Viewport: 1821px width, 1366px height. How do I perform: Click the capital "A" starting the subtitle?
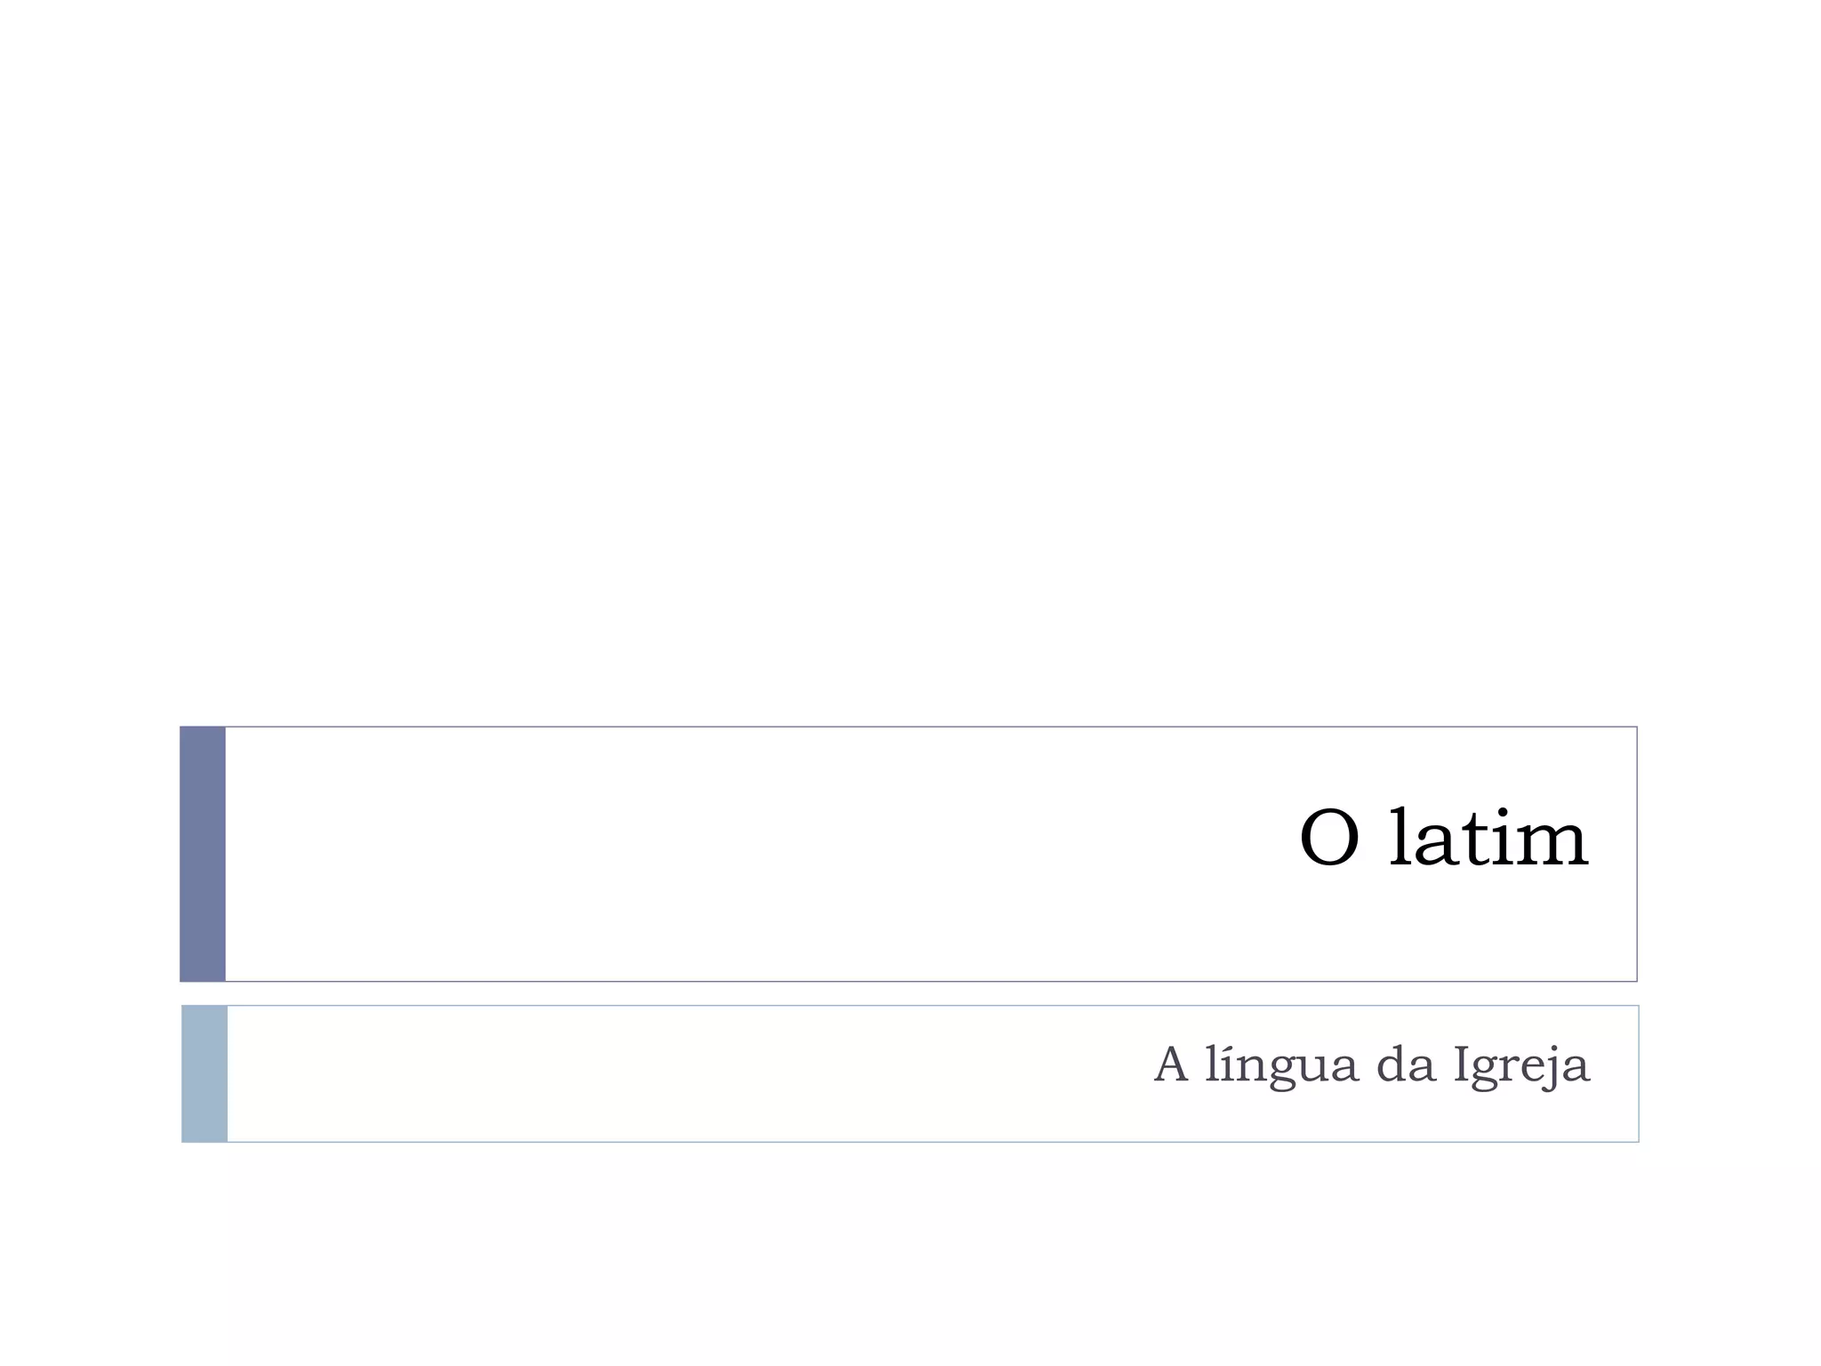(x=1171, y=1065)
